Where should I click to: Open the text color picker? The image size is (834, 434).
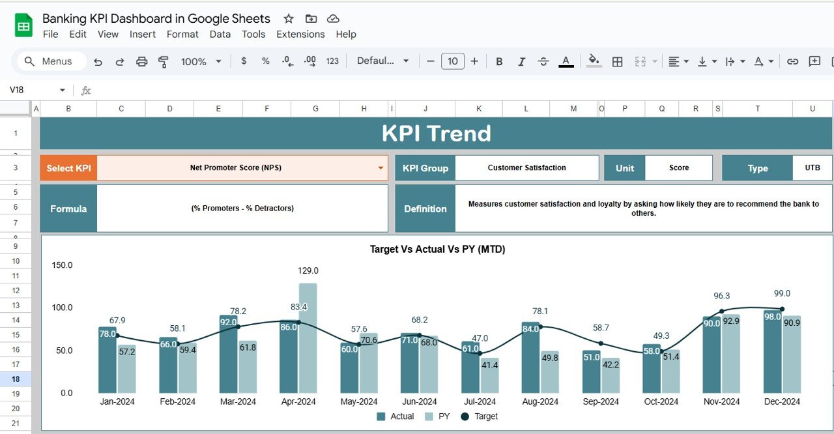(566, 61)
